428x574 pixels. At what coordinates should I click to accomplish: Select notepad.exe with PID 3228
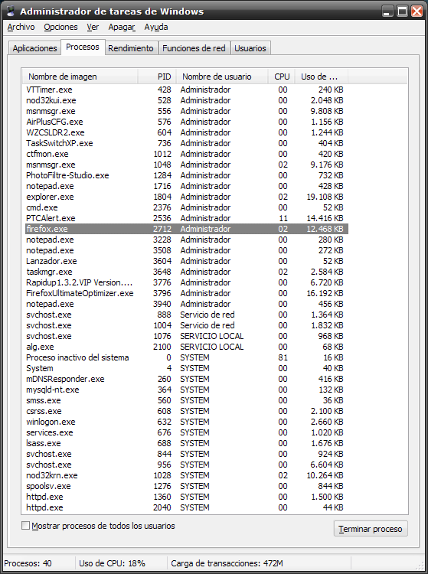click(186, 240)
